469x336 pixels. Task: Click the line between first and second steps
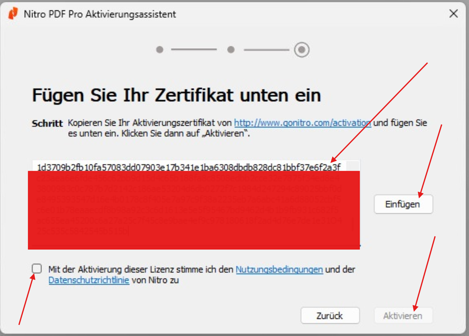click(194, 49)
